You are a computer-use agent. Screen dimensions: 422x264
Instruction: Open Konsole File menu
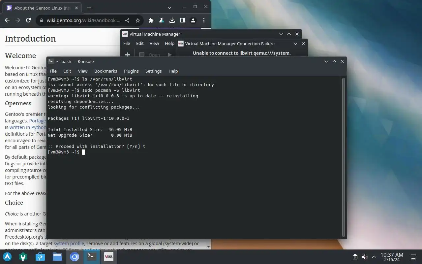coord(53,71)
